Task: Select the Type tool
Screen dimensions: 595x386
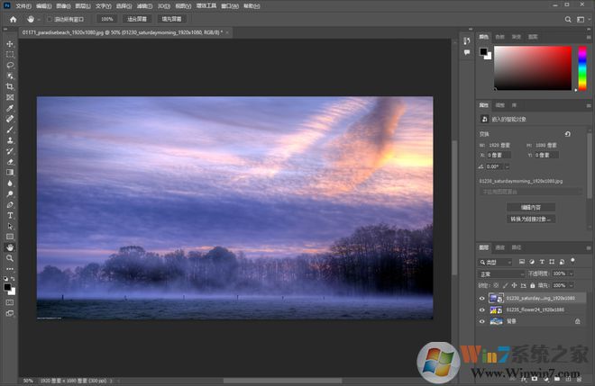Action: click(x=10, y=216)
